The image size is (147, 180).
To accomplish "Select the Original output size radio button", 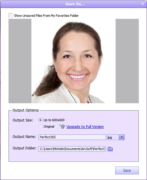I will coord(40,126).
